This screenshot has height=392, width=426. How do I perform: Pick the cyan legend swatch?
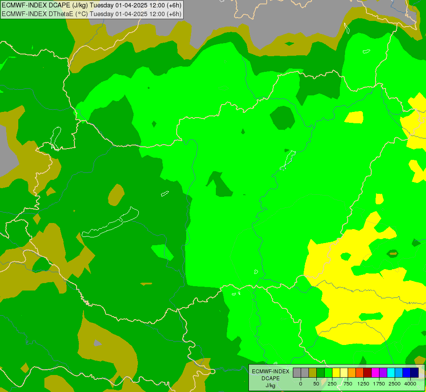click(x=391, y=372)
